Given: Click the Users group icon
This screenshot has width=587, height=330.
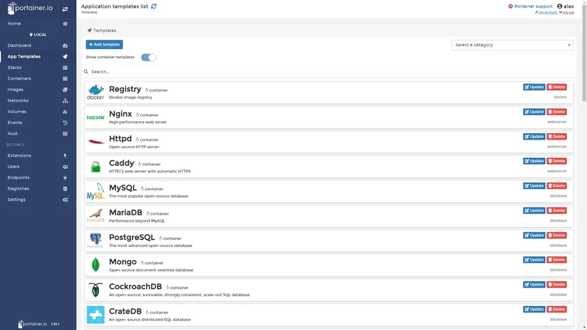Looking at the screenshot, I should click(x=65, y=167).
